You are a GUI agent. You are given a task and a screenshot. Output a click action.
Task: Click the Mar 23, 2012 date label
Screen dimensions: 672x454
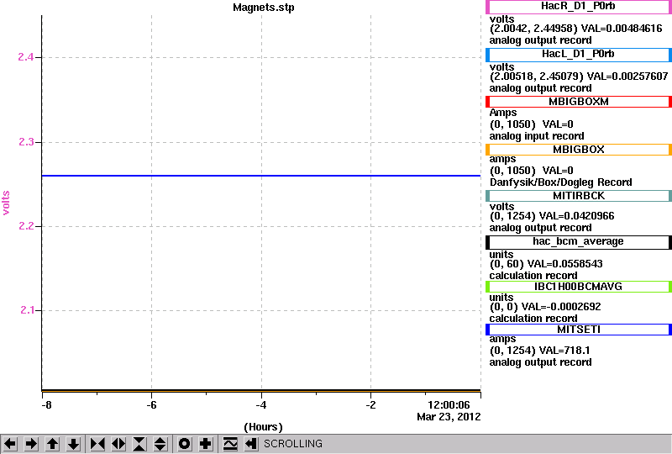pyautogui.click(x=449, y=417)
